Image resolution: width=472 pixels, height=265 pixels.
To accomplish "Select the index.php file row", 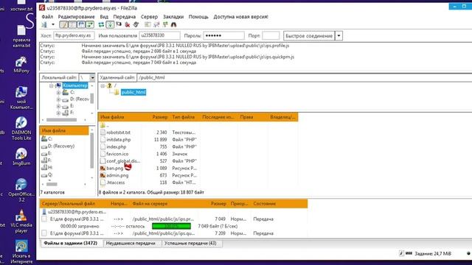I will (x=198, y=147).
